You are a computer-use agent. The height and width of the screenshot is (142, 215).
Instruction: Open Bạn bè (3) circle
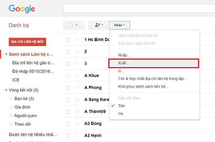[x=24, y=99]
